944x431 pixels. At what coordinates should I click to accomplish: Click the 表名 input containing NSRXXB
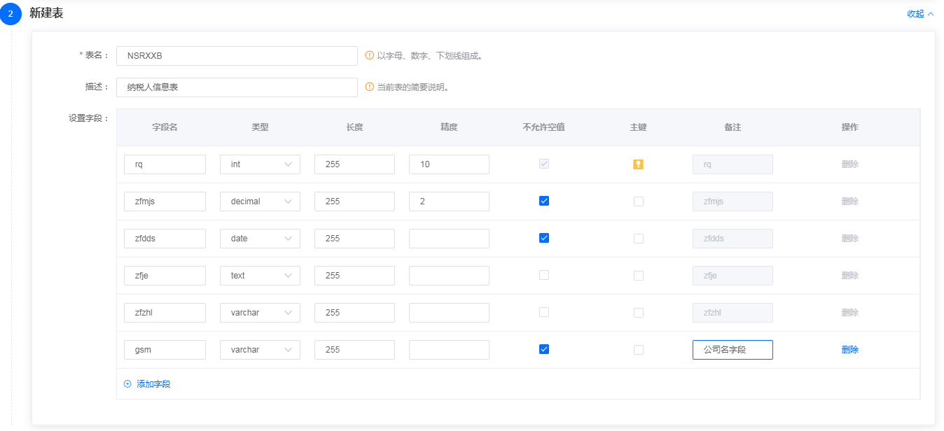(237, 56)
